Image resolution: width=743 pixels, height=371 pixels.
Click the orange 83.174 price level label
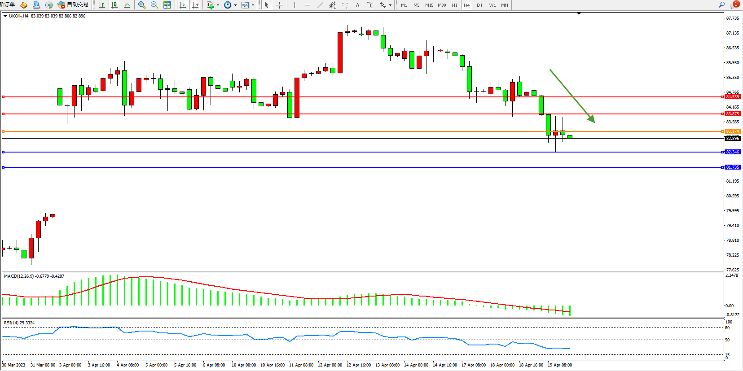coord(732,131)
